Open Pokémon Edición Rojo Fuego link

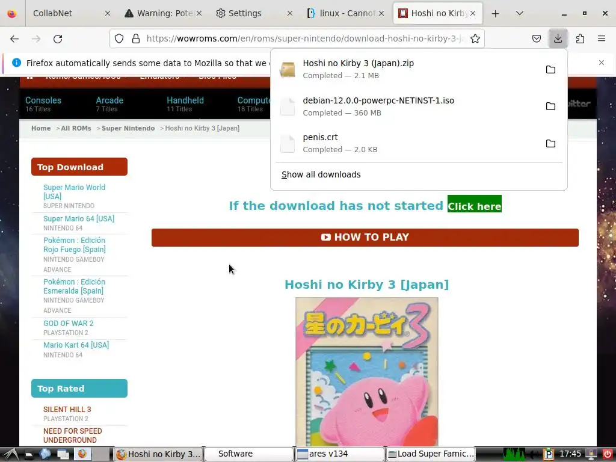point(74,245)
